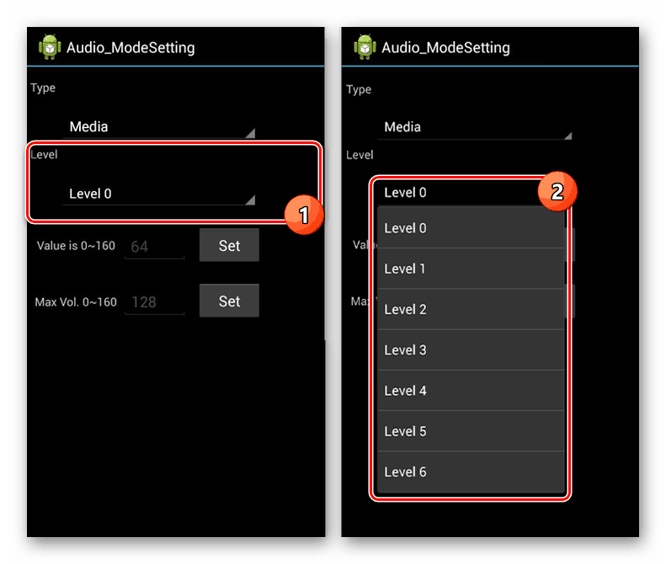Viewport: 666px width, 564px height.
Task: Choose Level 3 in the dropdown list
Action: point(471,350)
